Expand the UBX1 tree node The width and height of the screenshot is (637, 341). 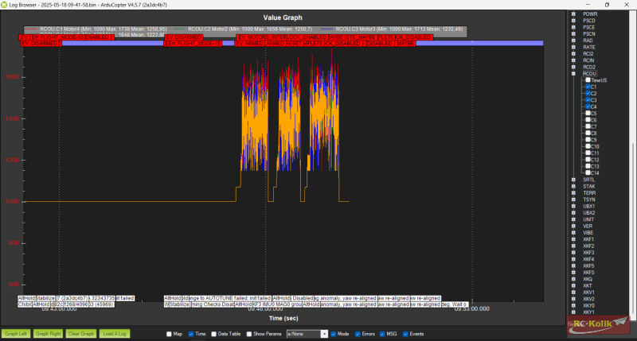(573, 206)
